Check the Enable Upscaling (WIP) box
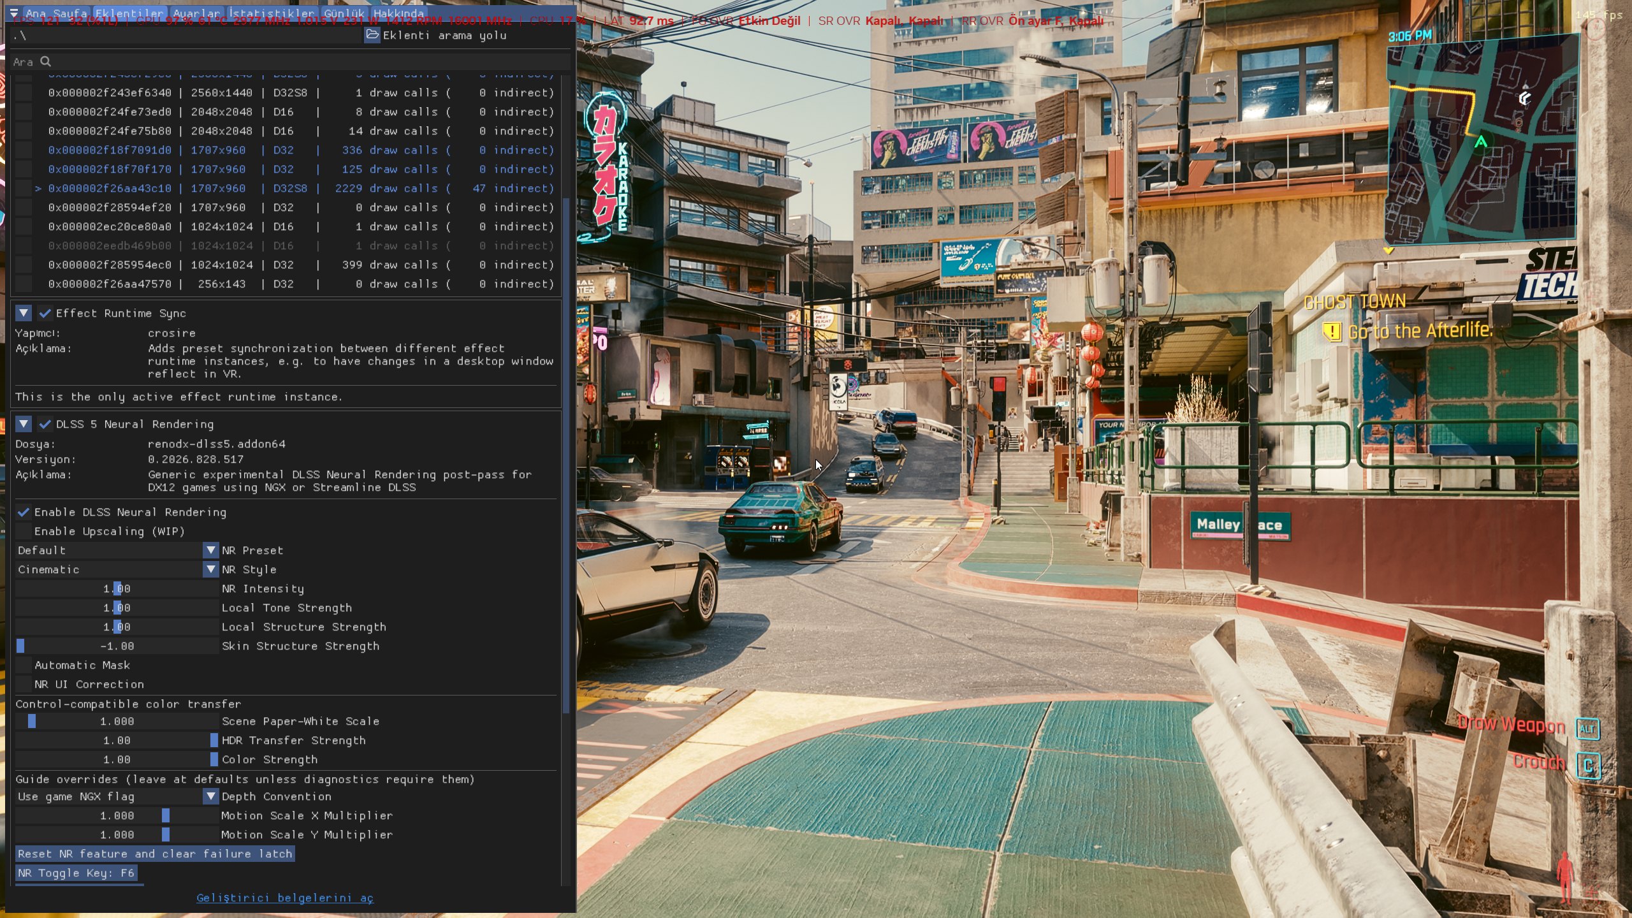The width and height of the screenshot is (1632, 918). [x=24, y=531]
